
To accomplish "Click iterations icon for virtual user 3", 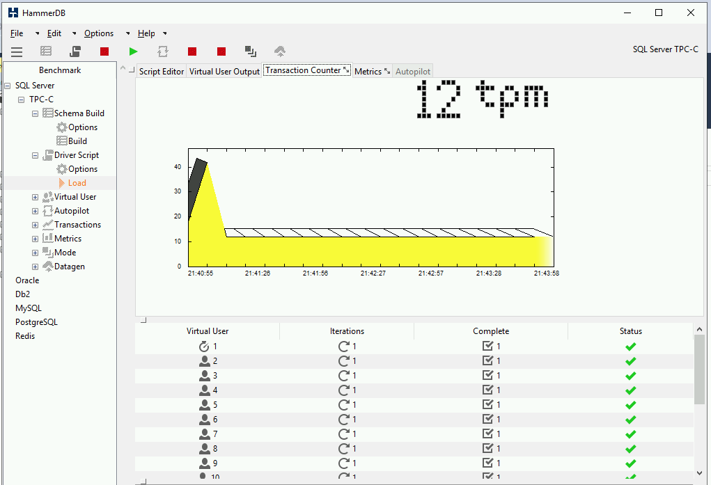I will tap(344, 376).
